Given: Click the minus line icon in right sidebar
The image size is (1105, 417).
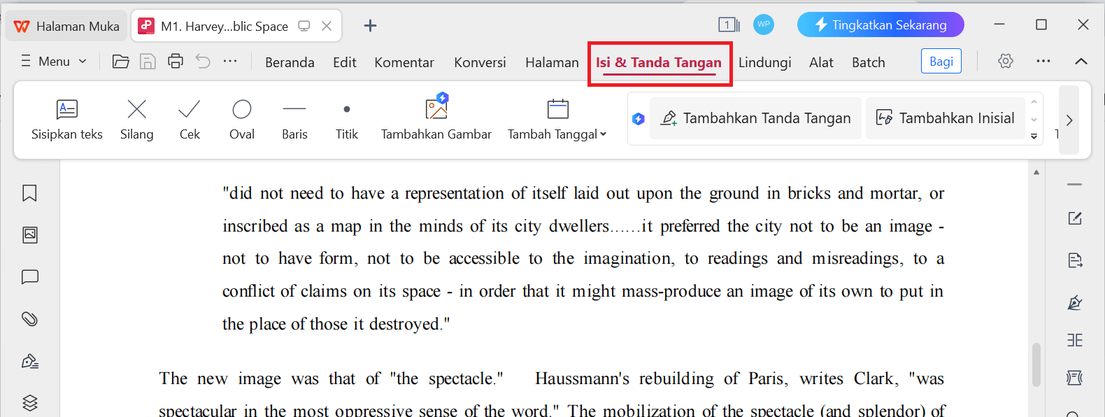Looking at the screenshot, I should 1075,185.
